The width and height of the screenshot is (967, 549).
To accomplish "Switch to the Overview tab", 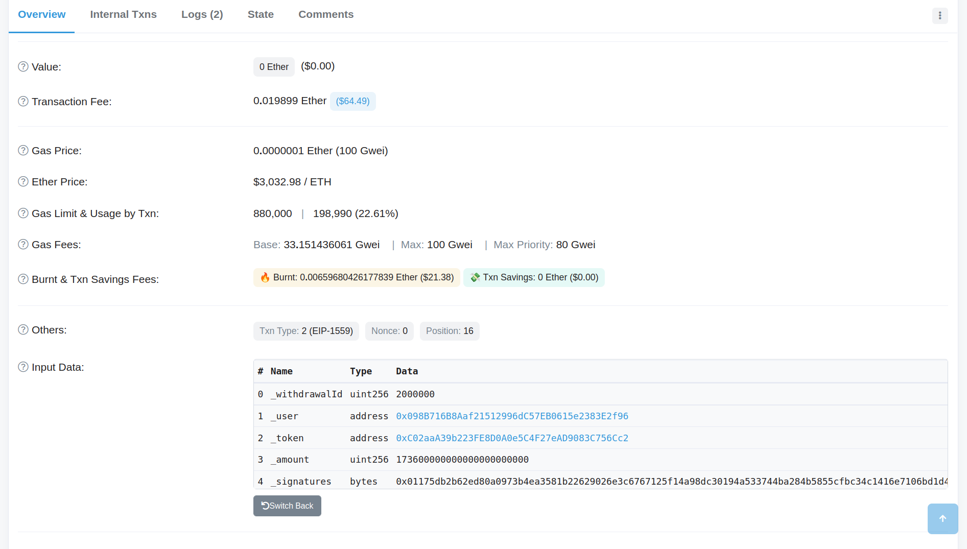I will [42, 14].
